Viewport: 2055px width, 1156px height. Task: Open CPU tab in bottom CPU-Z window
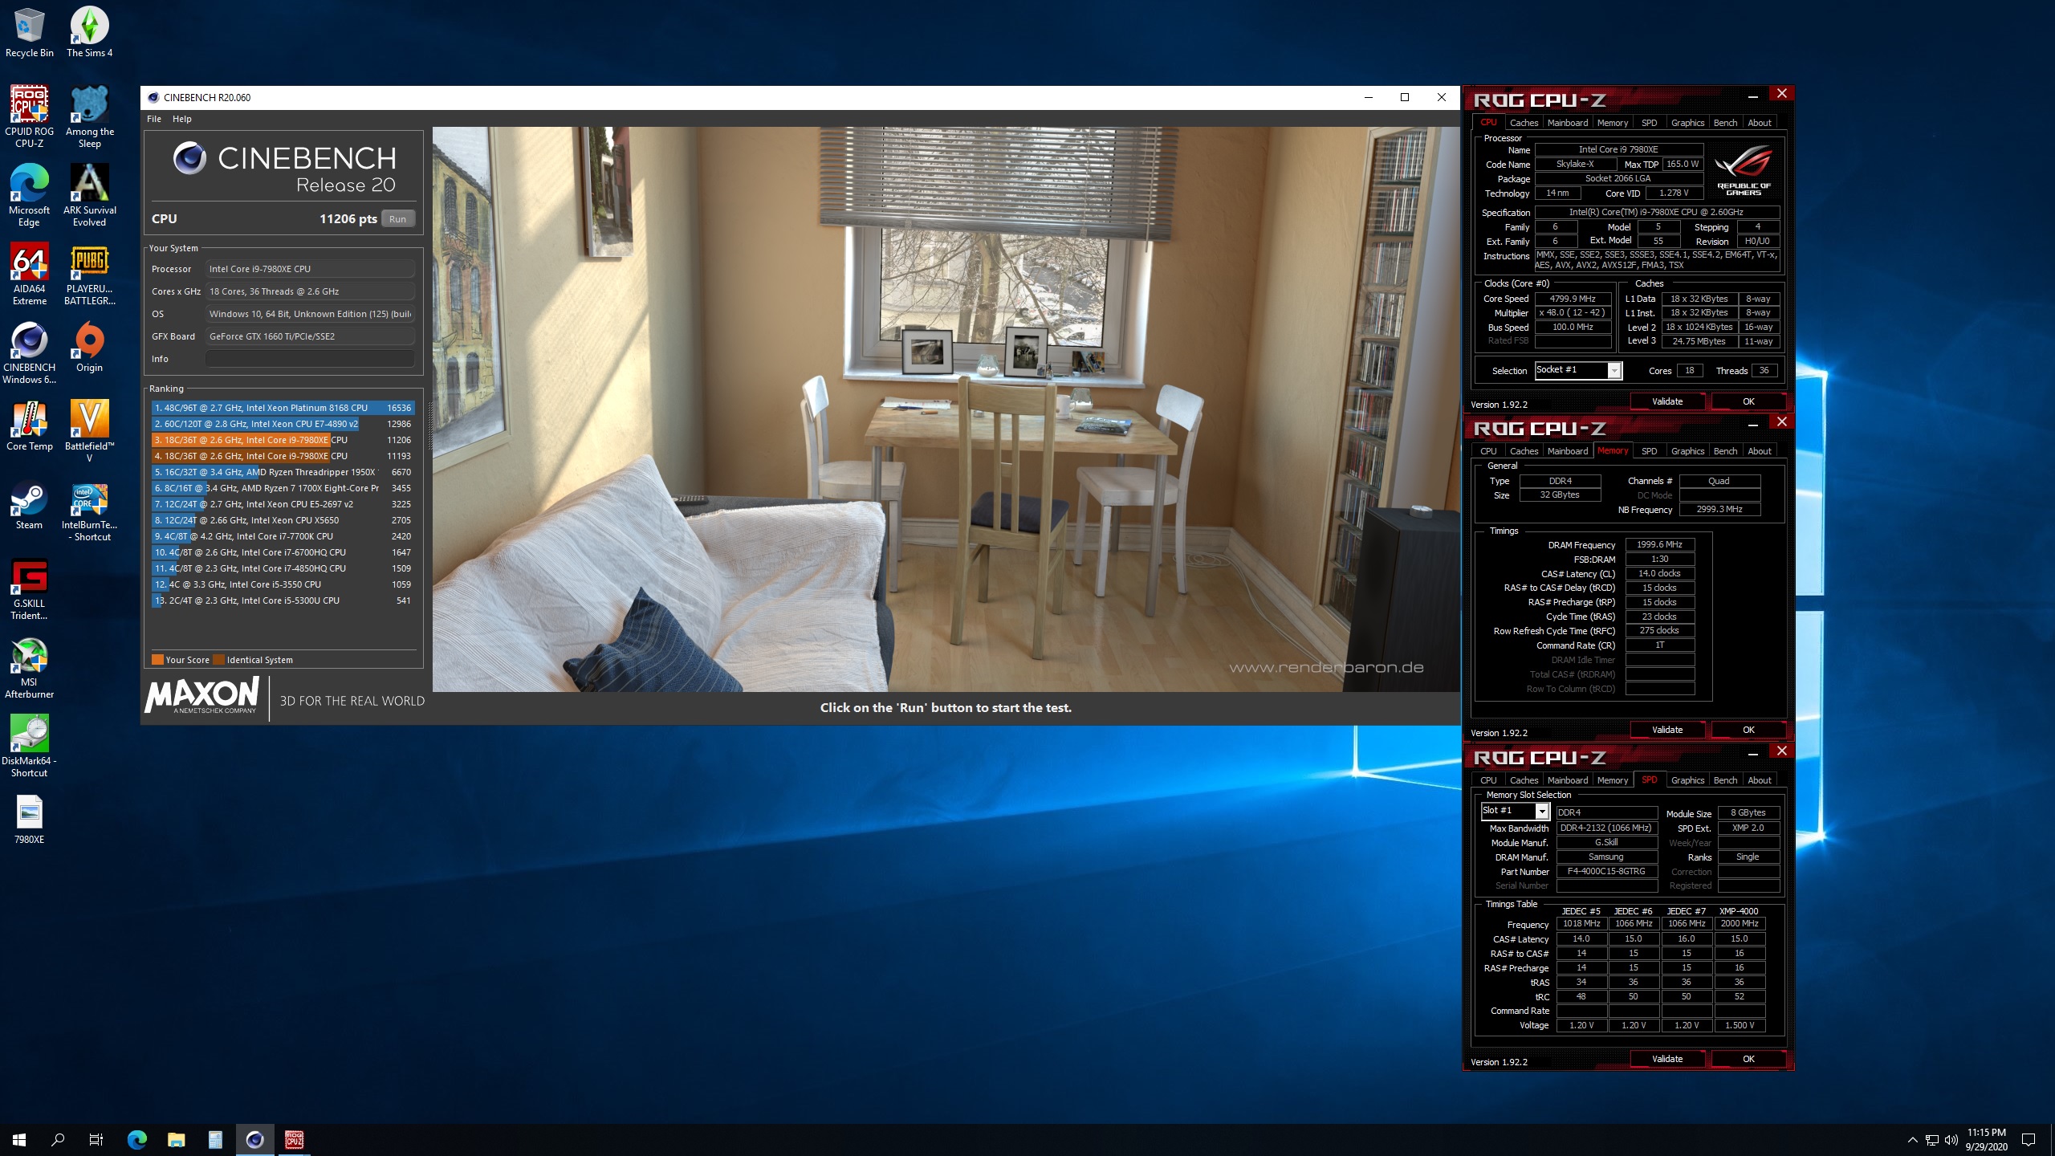[1488, 780]
